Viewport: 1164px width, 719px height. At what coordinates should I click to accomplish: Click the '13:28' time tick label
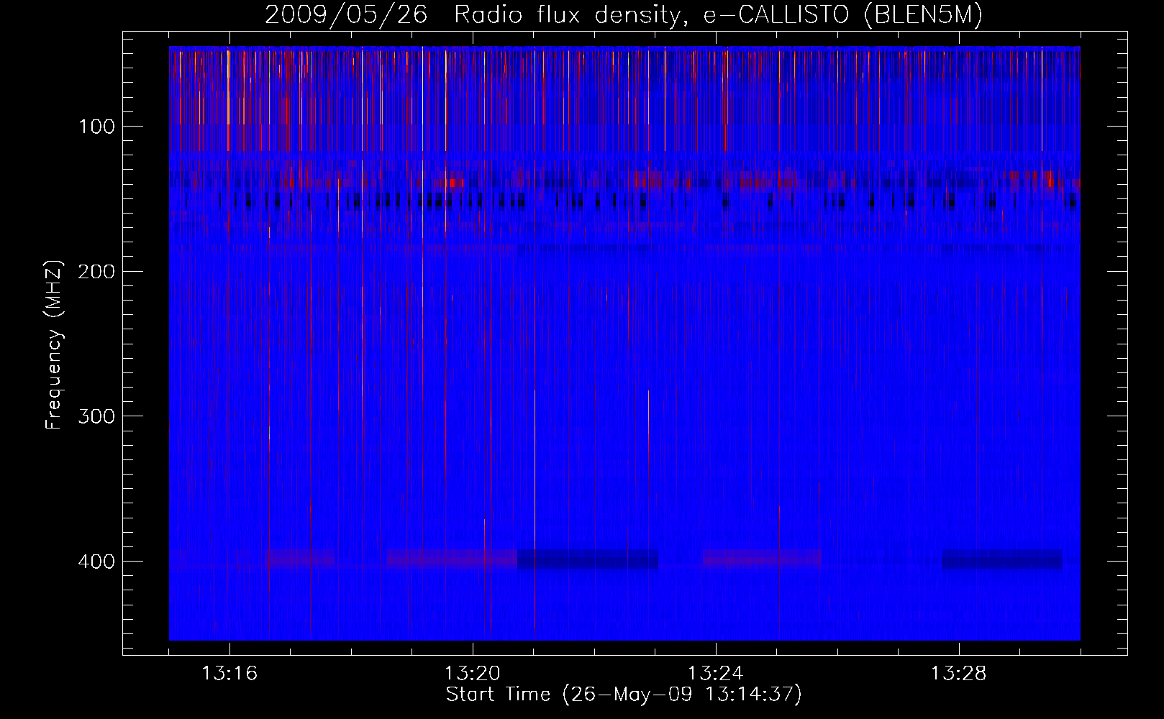point(959,674)
